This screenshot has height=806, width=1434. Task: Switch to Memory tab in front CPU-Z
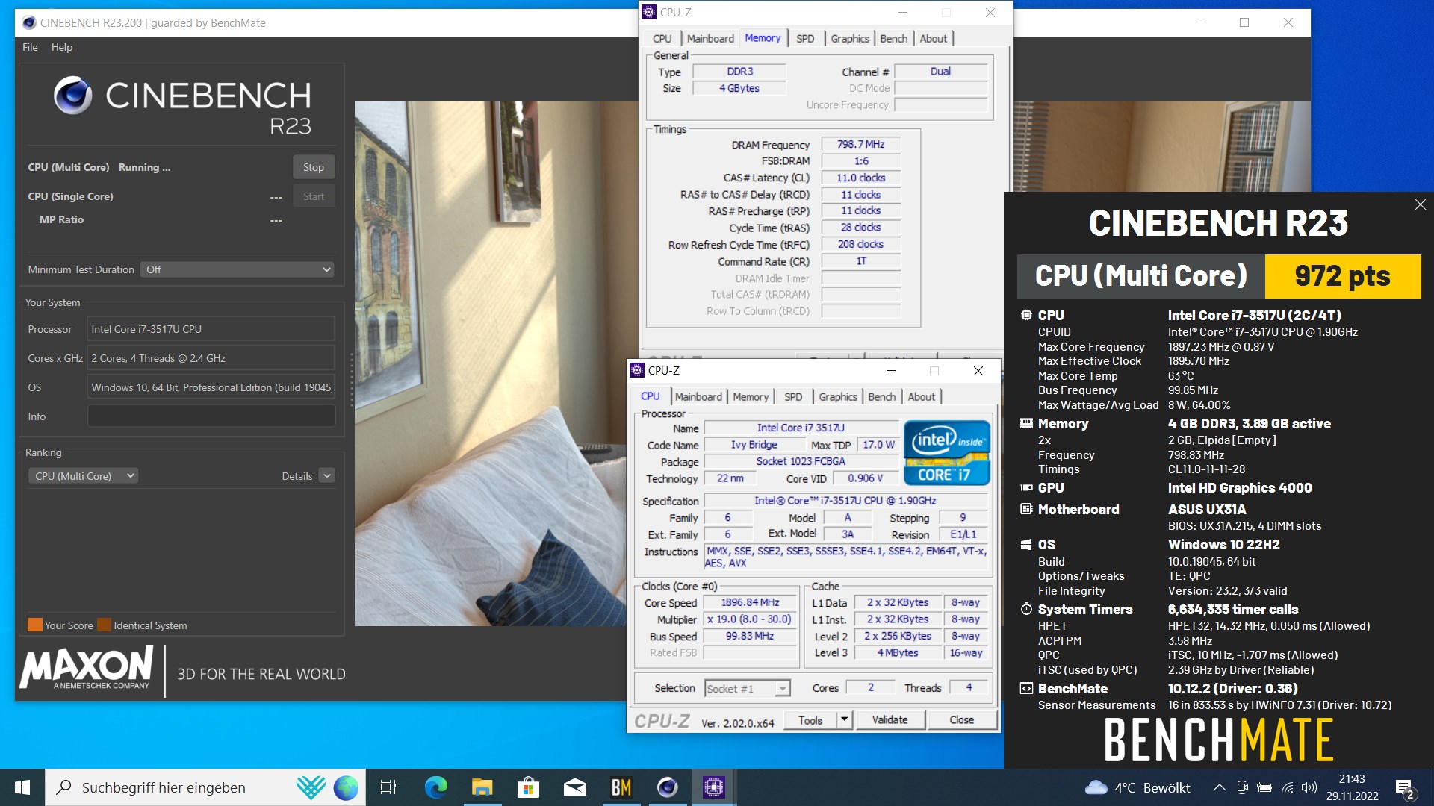pyautogui.click(x=751, y=396)
